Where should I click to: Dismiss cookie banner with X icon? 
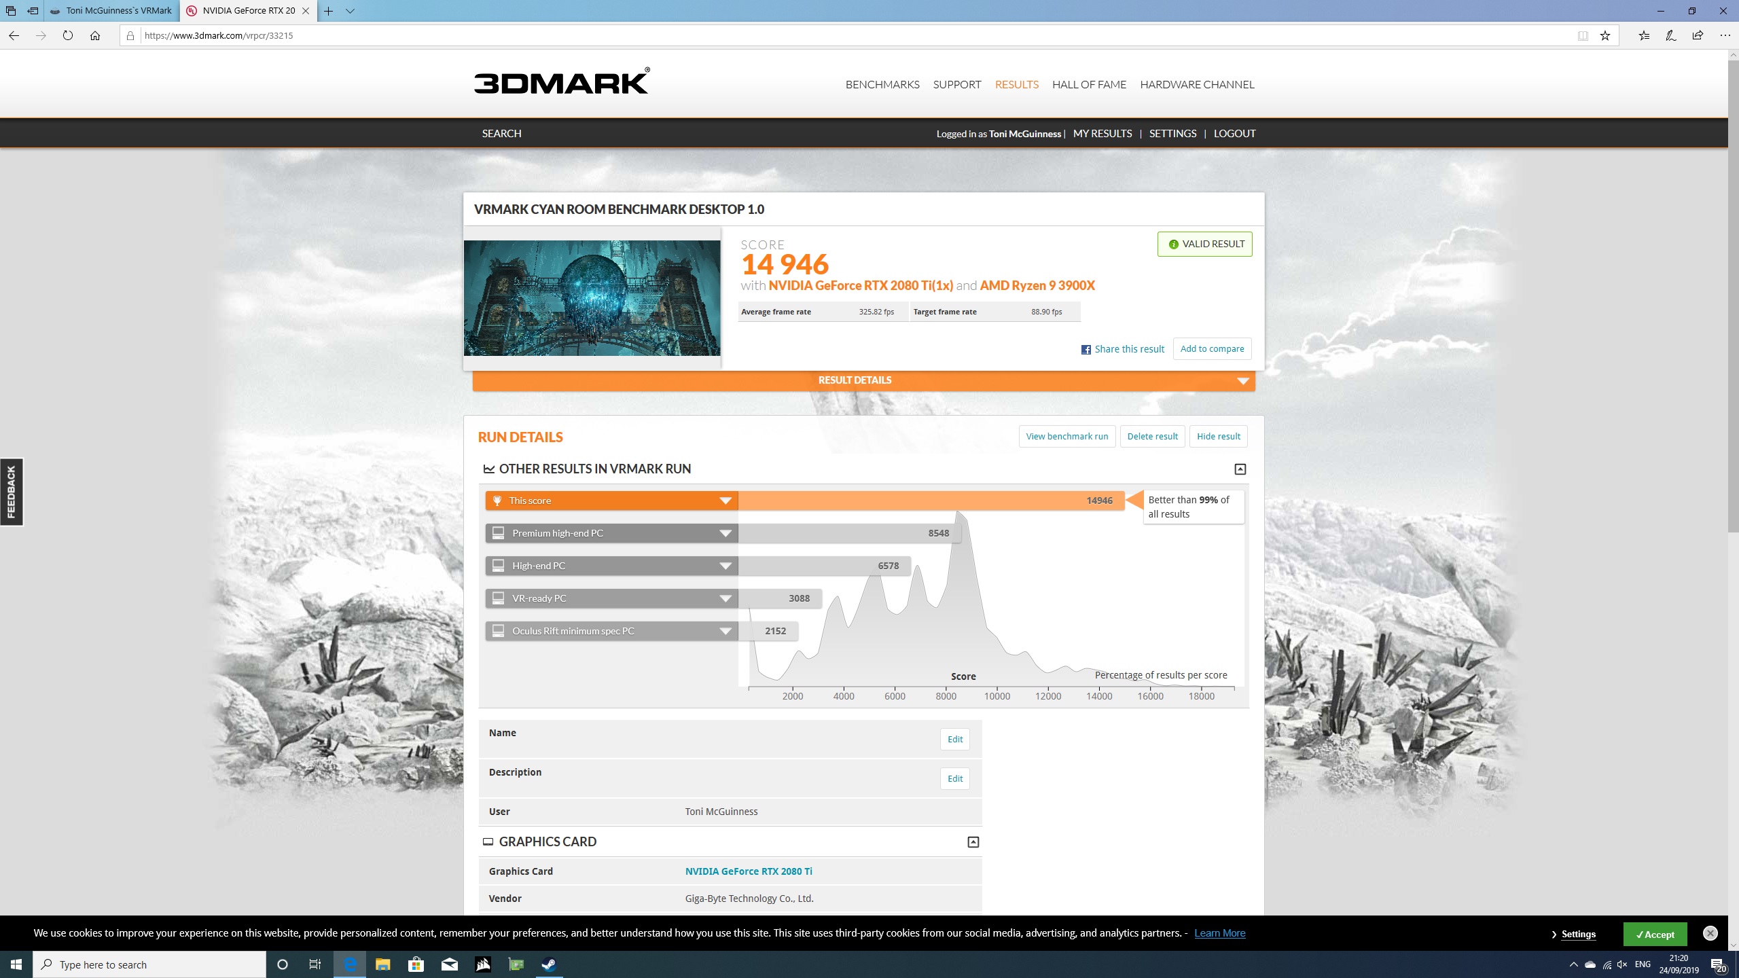tap(1710, 933)
